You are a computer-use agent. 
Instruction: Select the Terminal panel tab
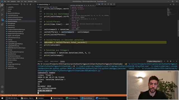pos(62,61)
